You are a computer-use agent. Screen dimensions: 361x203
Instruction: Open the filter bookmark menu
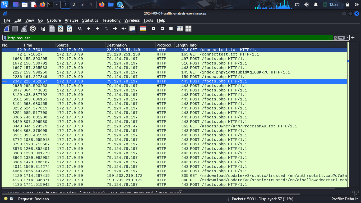click(x=5, y=38)
